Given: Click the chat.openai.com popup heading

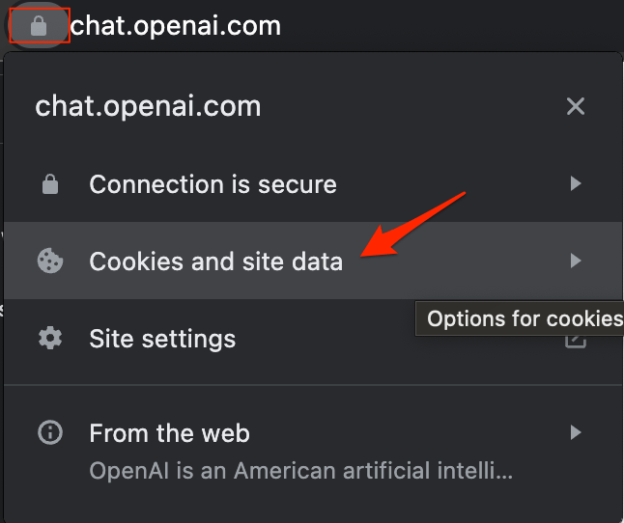Looking at the screenshot, I should point(148,106).
